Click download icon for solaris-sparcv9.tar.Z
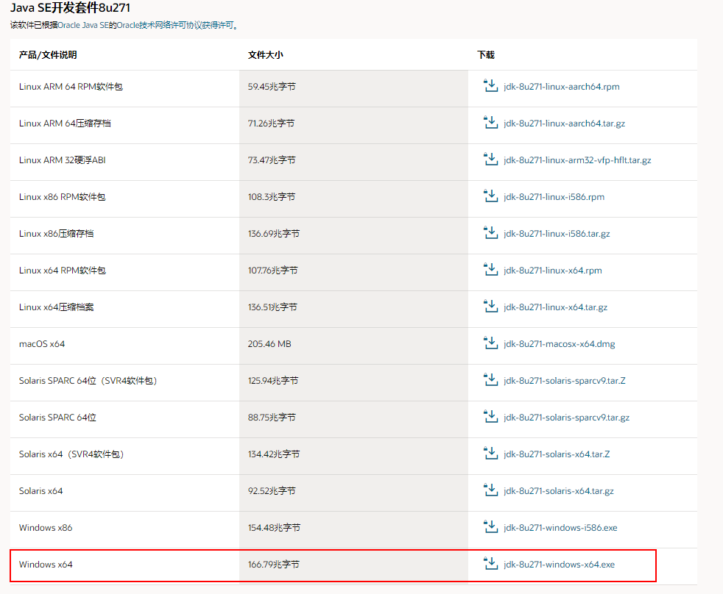 coord(490,380)
